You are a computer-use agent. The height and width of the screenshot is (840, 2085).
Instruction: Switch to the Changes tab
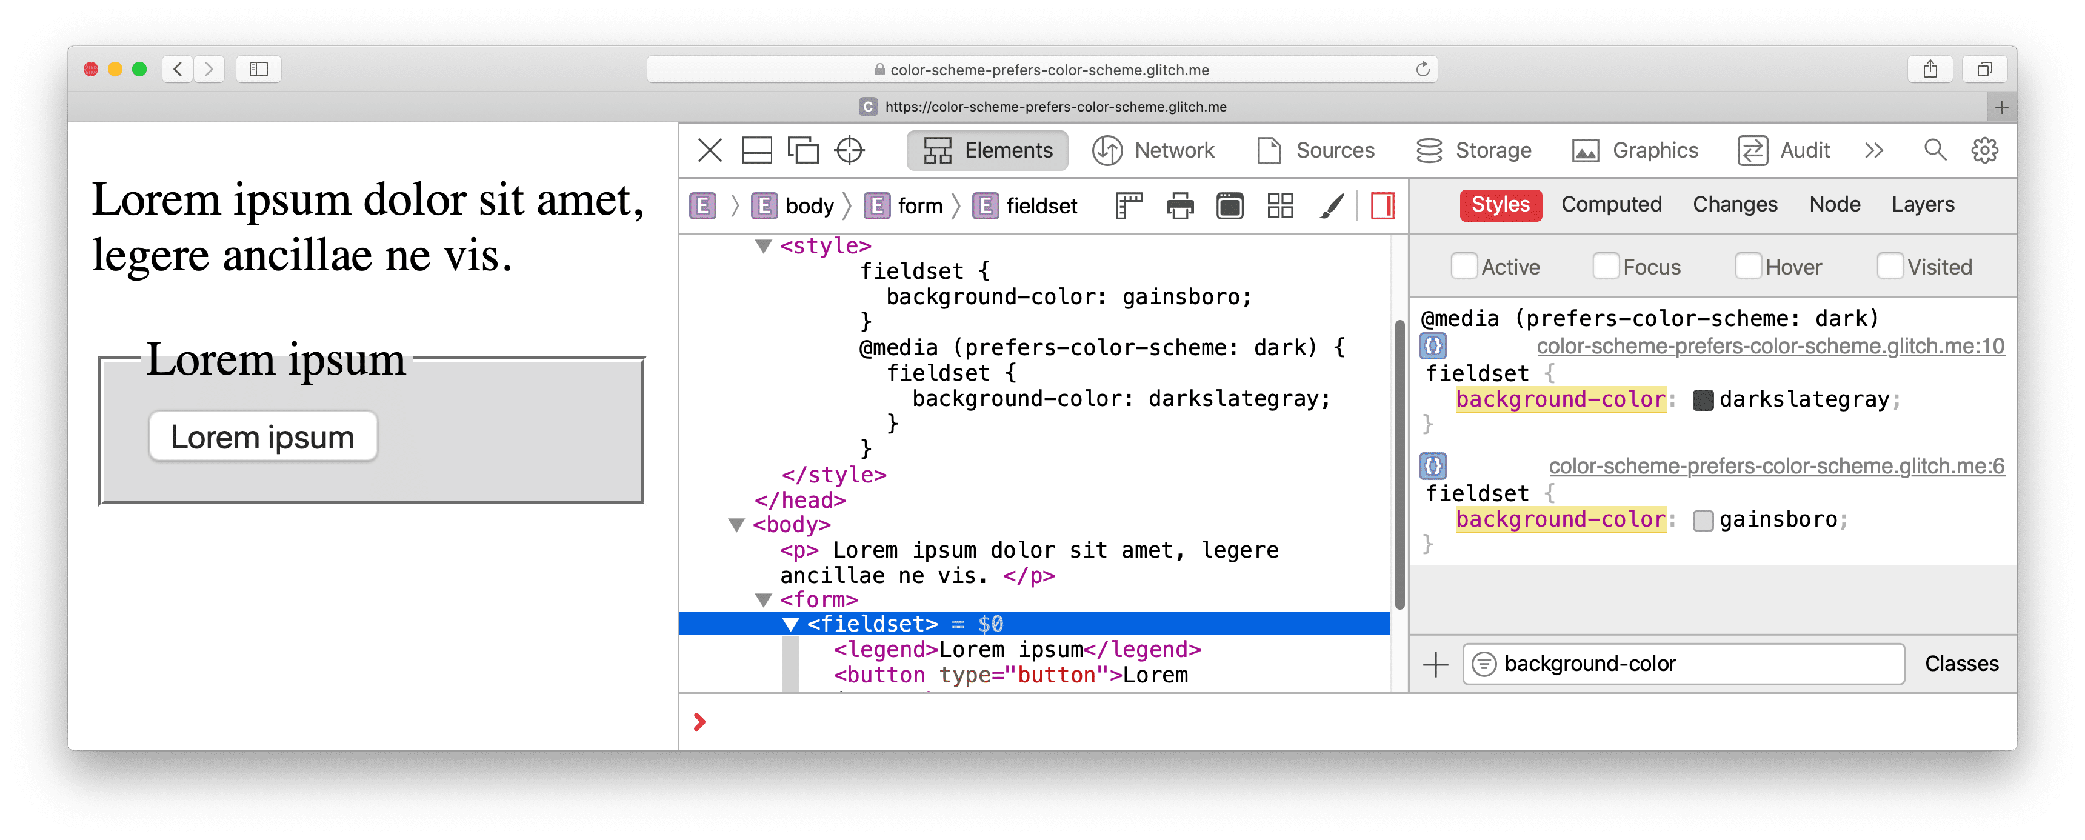pos(1733,205)
